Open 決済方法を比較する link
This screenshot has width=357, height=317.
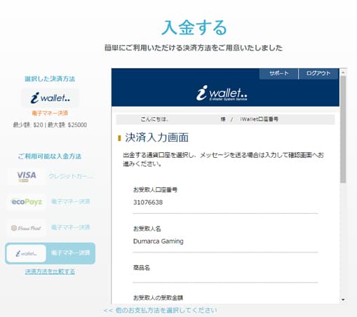coord(50,271)
